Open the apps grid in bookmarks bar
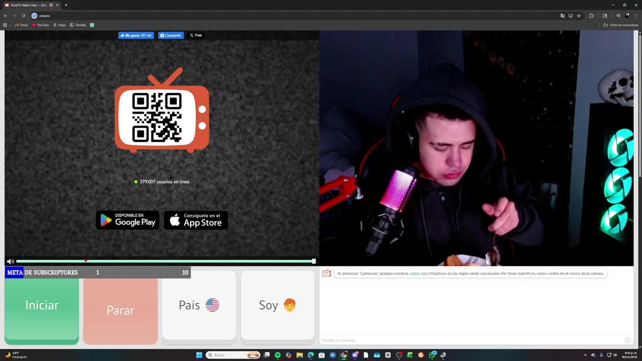The height and width of the screenshot is (361, 642). point(5,25)
